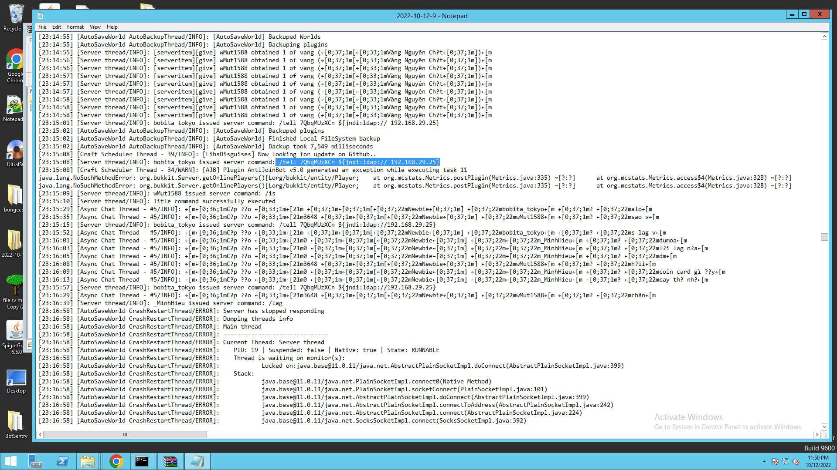Open the Format menu
837x470 pixels.
75,27
